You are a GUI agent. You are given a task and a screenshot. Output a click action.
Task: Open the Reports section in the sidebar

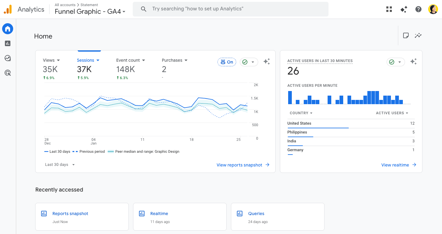point(7,43)
